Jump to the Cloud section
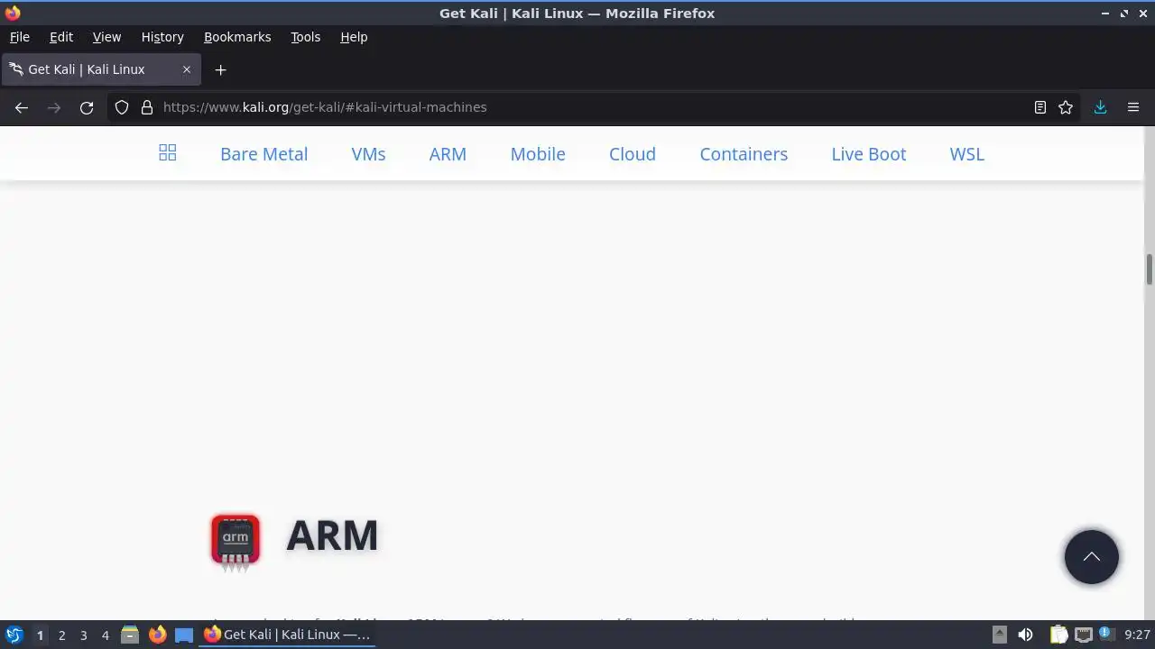Image resolution: width=1155 pixels, height=649 pixels. pos(632,154)
